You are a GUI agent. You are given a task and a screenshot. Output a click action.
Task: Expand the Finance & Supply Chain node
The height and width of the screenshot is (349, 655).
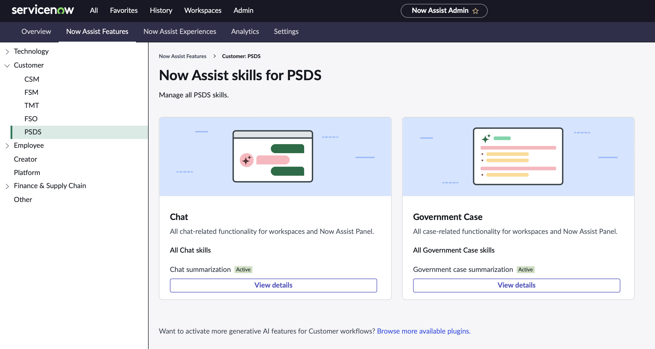(7, 186)
